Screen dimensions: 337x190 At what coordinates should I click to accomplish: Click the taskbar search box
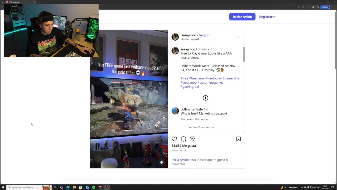pyautogui.click(x=29, y=187)
